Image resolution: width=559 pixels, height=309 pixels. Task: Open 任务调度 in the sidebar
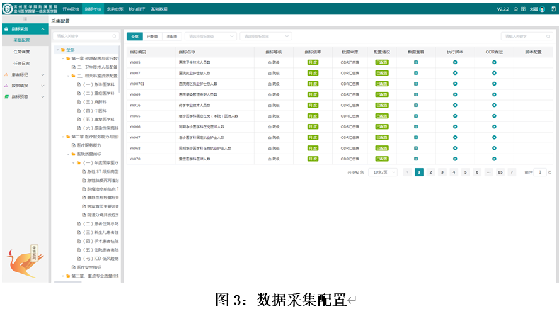[x=21, y=52]
